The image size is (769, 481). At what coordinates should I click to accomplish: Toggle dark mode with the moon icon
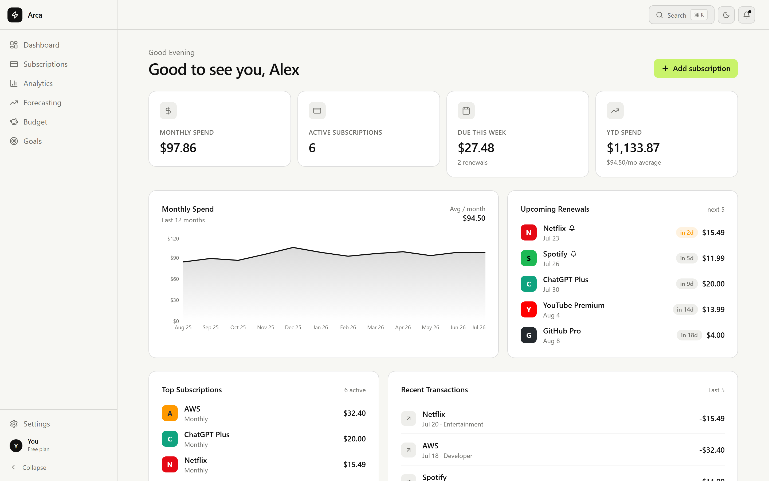click(726, 15)
